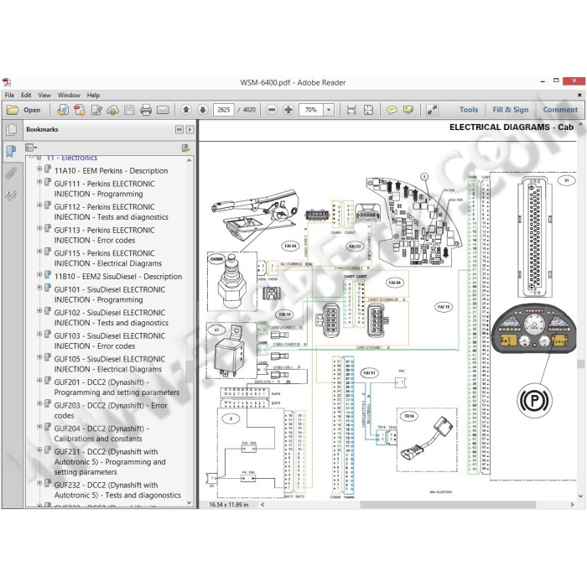Zoom out with the minus button
The image size is (587, 587).
click(x=272, y=110)
